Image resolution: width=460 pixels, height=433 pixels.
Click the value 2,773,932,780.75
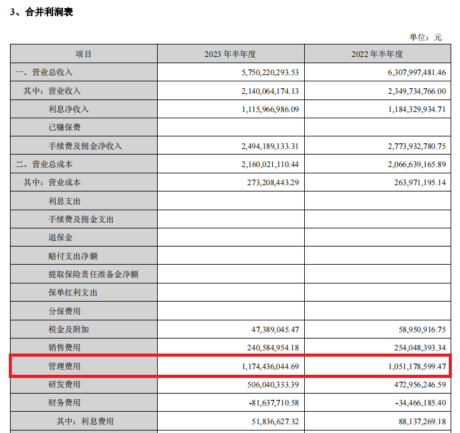tap(417, 146)
